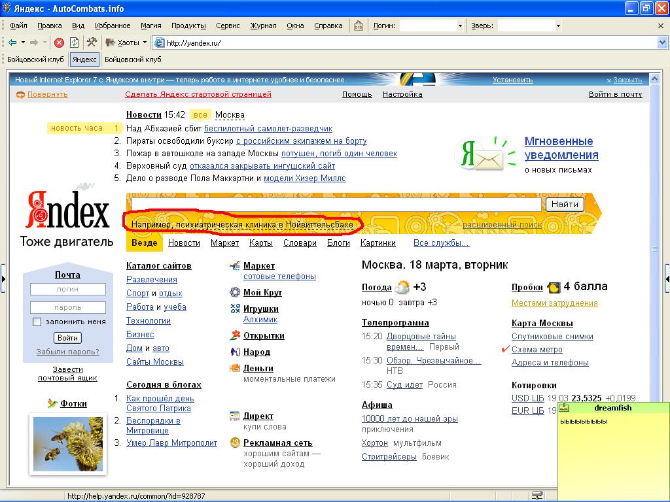Click the Игрушки game icon
The height and width of the screenshot is (502, 670).
click(x=235, y=309)
